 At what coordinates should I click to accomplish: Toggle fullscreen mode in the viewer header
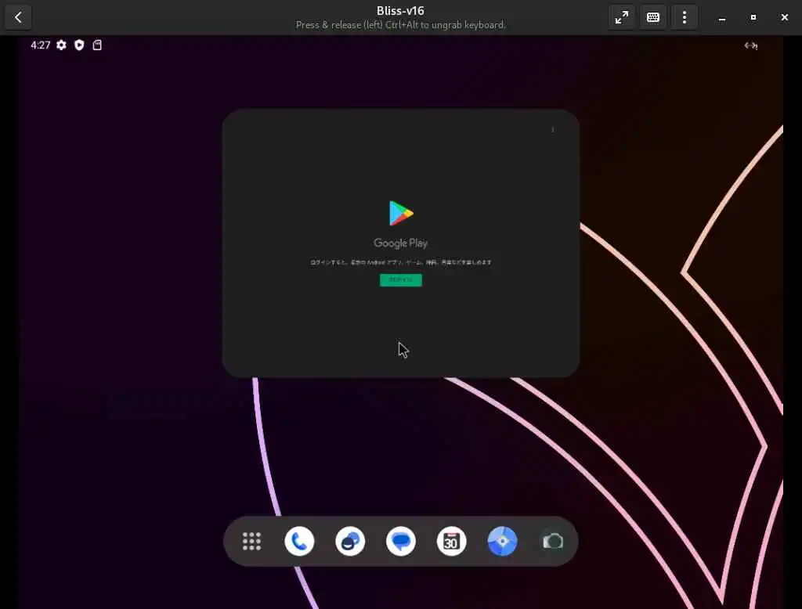click(x=621, y=17)
